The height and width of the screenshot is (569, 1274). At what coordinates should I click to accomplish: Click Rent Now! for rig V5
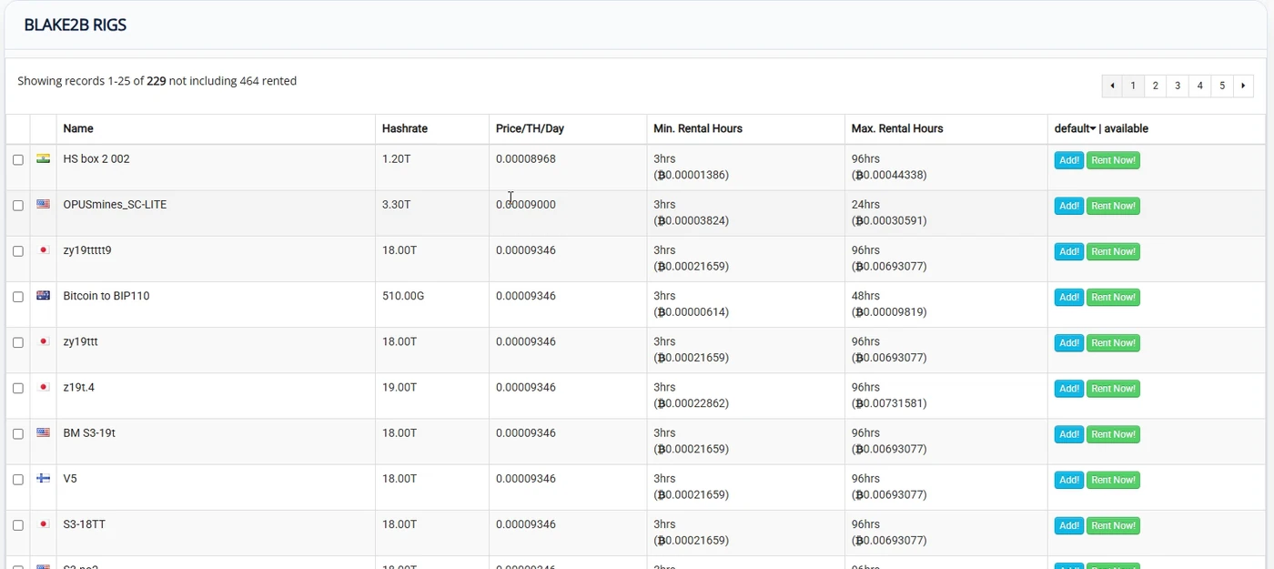(1113, 480)
